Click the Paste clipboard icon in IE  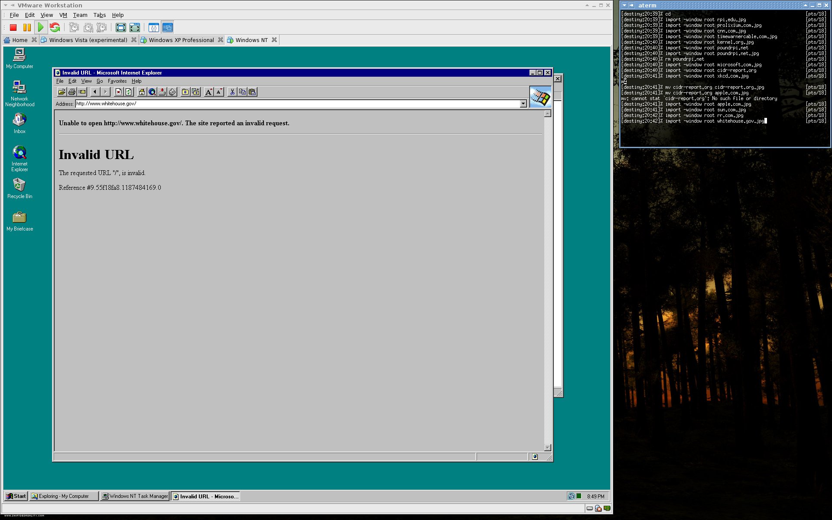[252, 92]
